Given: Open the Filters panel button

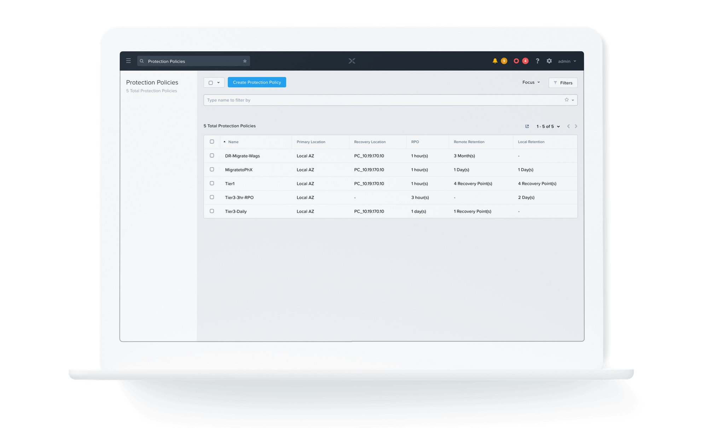Looking at the screenshot, I should (563, 83).
